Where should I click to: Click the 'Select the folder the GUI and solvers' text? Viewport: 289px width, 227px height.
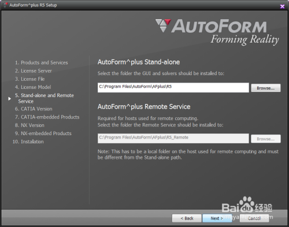[x=161, y=73]
